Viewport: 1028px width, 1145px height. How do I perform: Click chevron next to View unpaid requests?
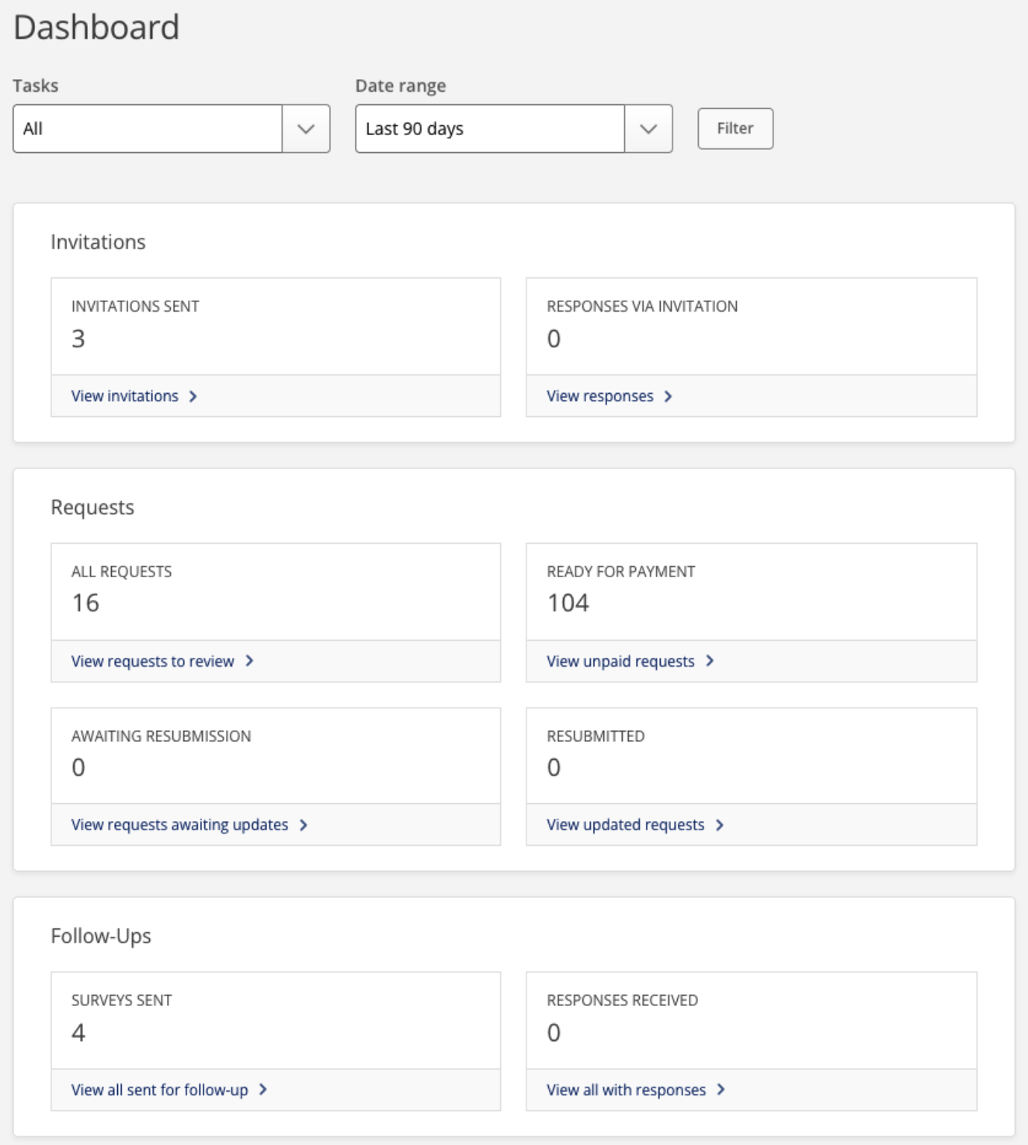pos(710,661)
